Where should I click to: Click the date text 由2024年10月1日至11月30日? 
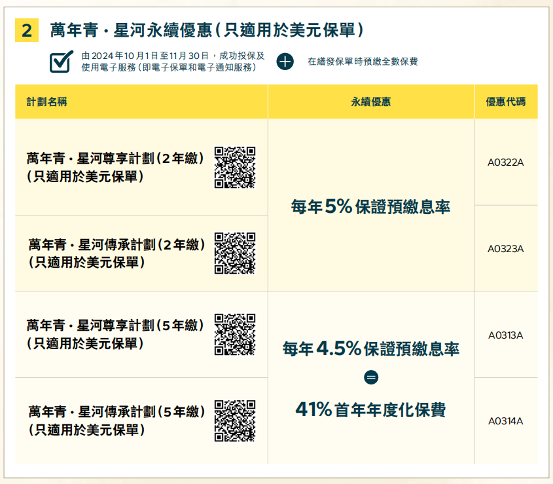pyautogui.click(x=145, y=56)
